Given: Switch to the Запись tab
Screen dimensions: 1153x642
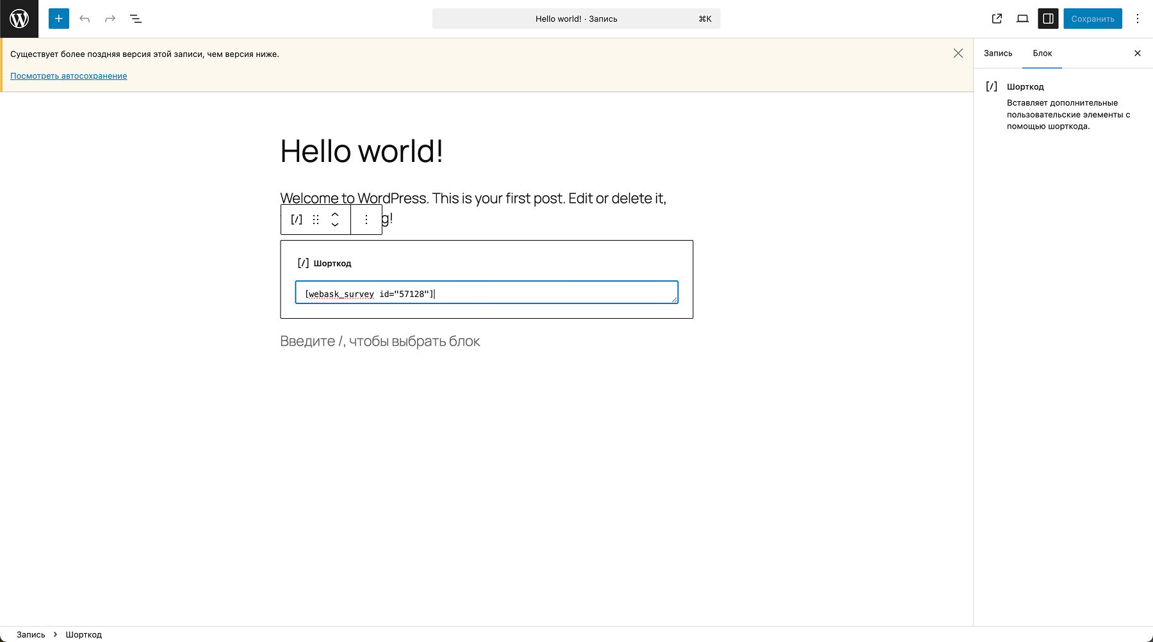Looking at the screenshot, I should point(998,53).
